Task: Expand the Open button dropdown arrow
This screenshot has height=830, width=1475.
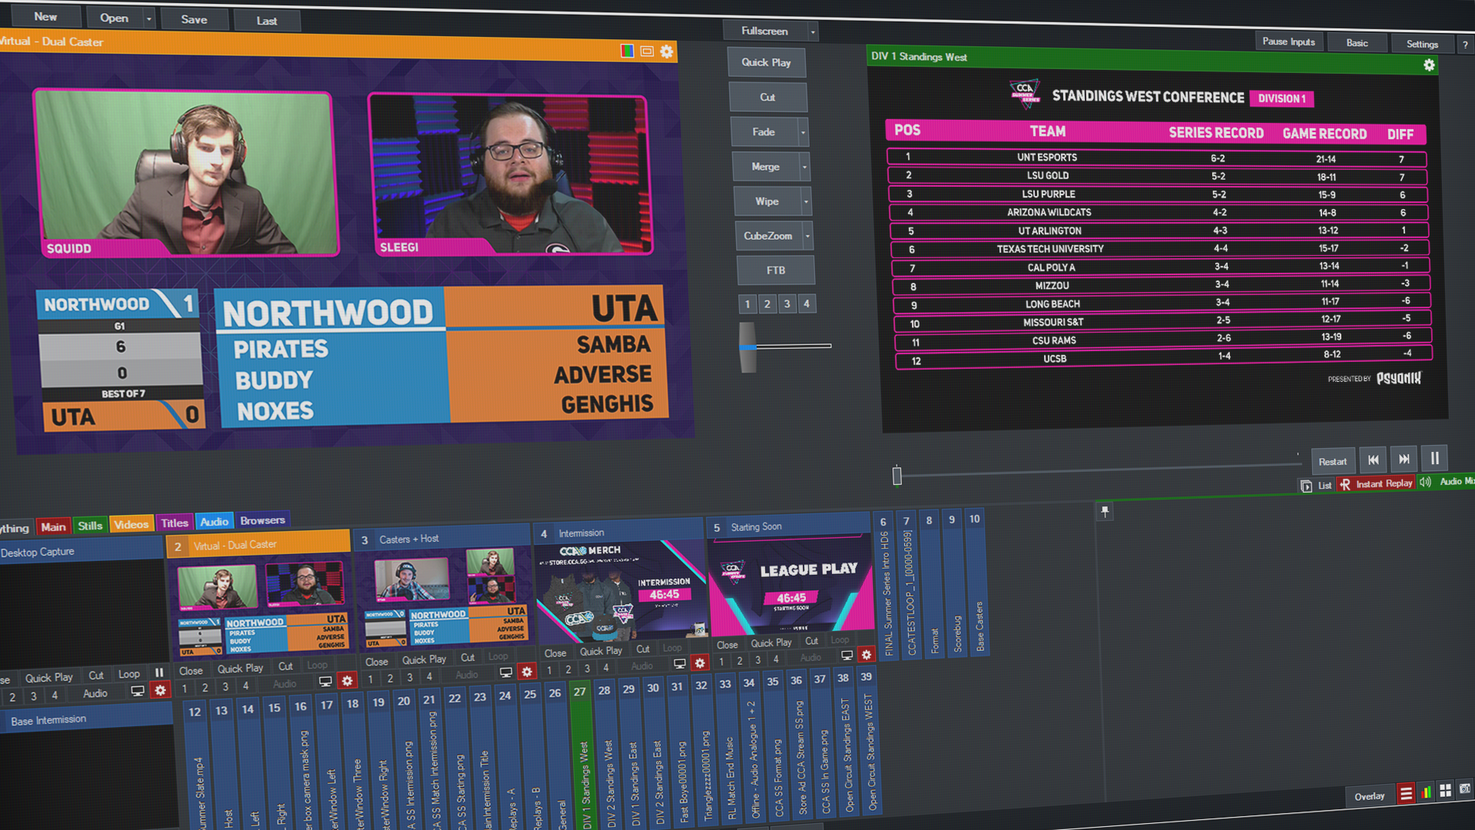Action: click(x=149, y=18)
